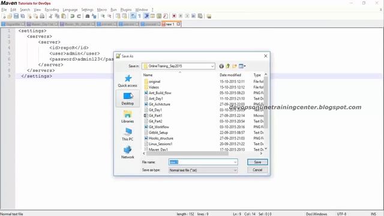The image size is (384, 216).
Task: Click the Undo toolbar icon
Action: (72, 16)
